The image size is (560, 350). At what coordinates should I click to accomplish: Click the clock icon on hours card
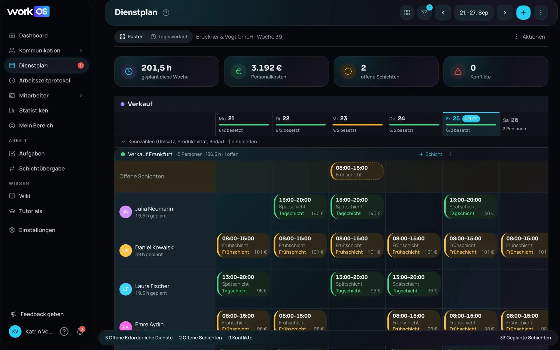129,71
